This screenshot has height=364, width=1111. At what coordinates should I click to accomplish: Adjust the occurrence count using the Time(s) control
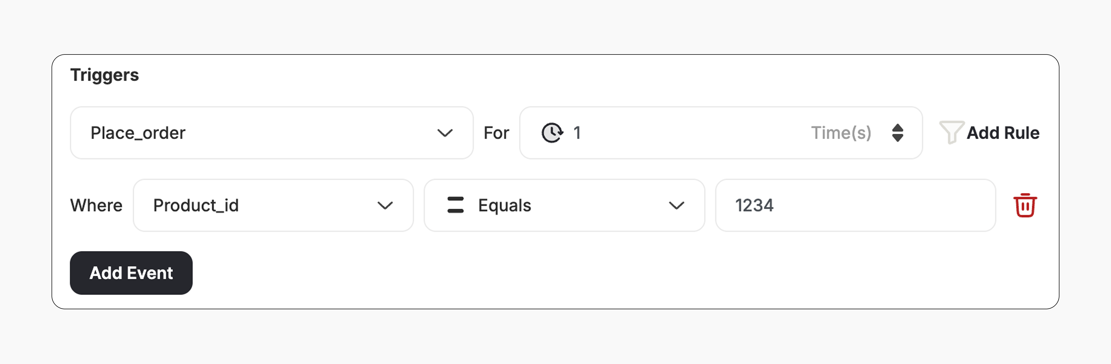tap(898, 133)
